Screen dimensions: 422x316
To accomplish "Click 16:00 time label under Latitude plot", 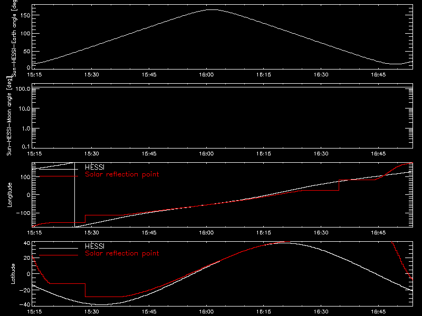I will (x=206, y=312).
